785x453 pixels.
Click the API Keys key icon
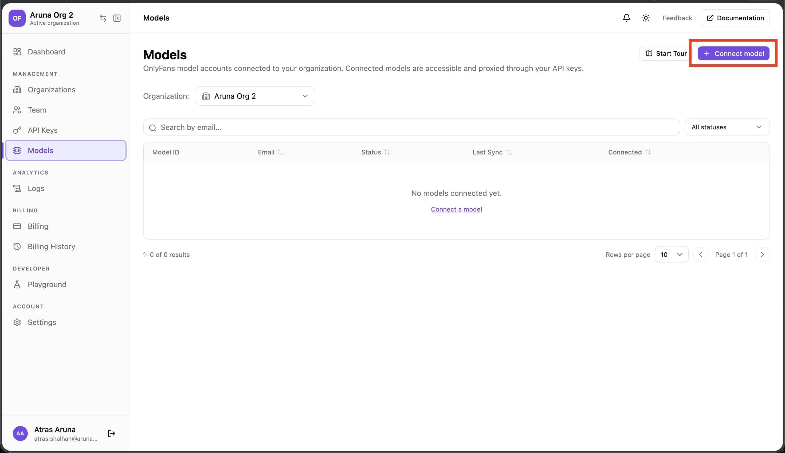pyautogui.click(x=17, y=130)
